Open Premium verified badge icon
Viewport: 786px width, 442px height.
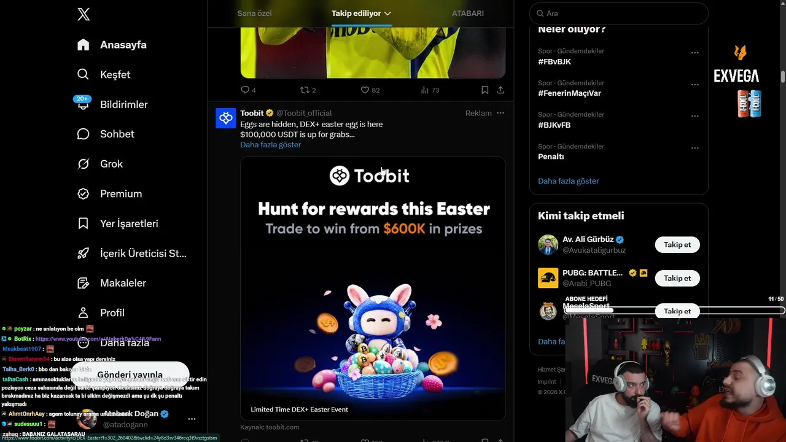tap(84, 193)
